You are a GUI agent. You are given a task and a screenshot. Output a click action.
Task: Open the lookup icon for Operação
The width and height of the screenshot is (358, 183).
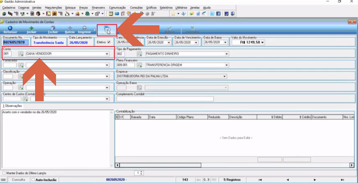coord(21,88)
